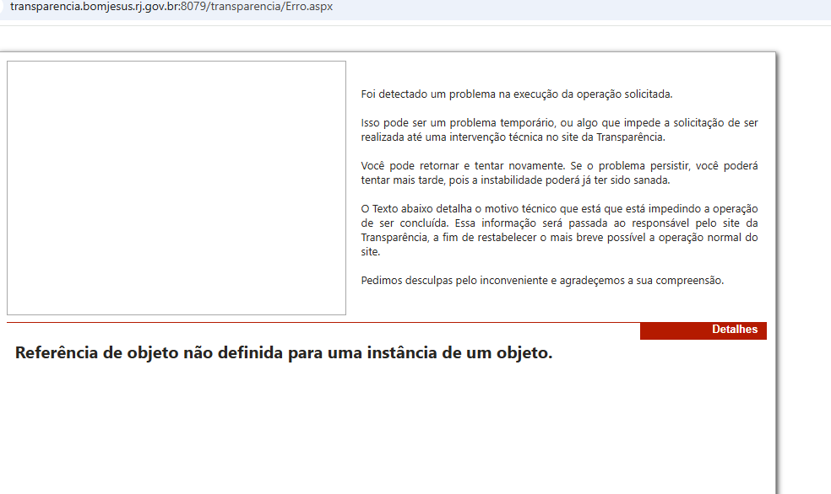Image resolution: width=831 pixels, height=494 pixels.
Task: Click the paragraph starting 'Isso pode ser um problema temporário'
Action: point(559,130)
